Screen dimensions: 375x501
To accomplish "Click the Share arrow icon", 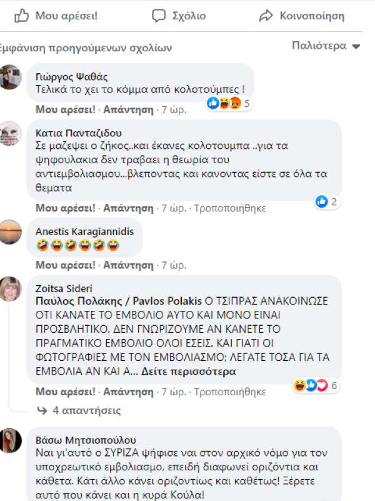I will [266, 16].
